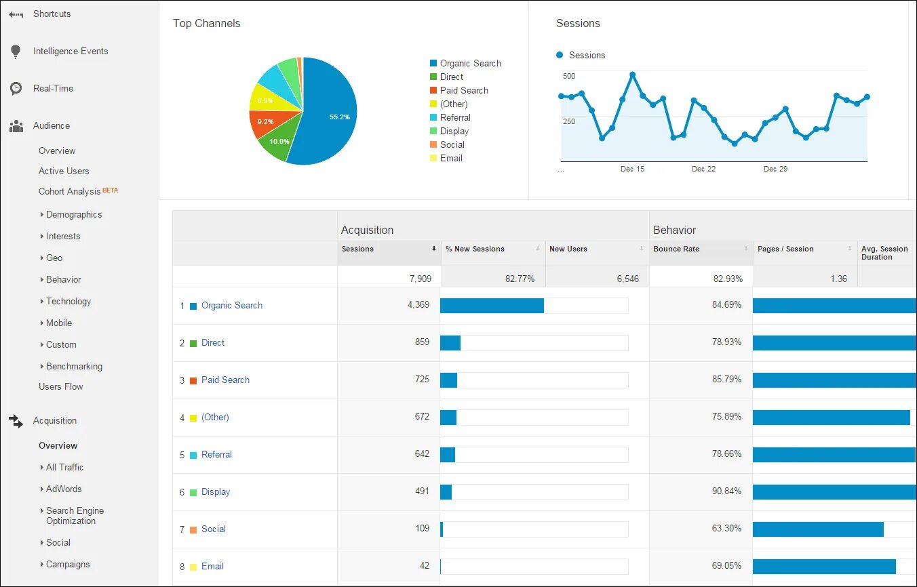The image size is (917, 587).
Task: Click the Acquisition arrow icon
Action: (x=15, y=420)
